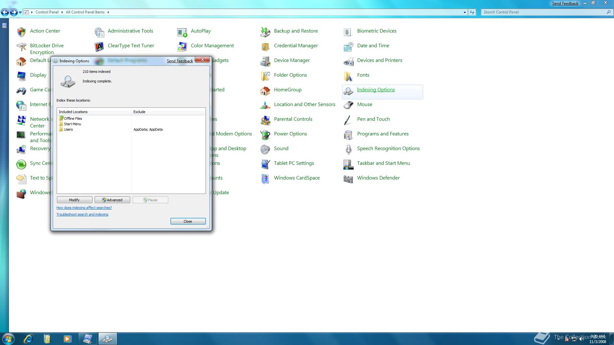Click the Included Locations column header
The height and width of the screenshot is (345, 614).
[x=94, y=112]
